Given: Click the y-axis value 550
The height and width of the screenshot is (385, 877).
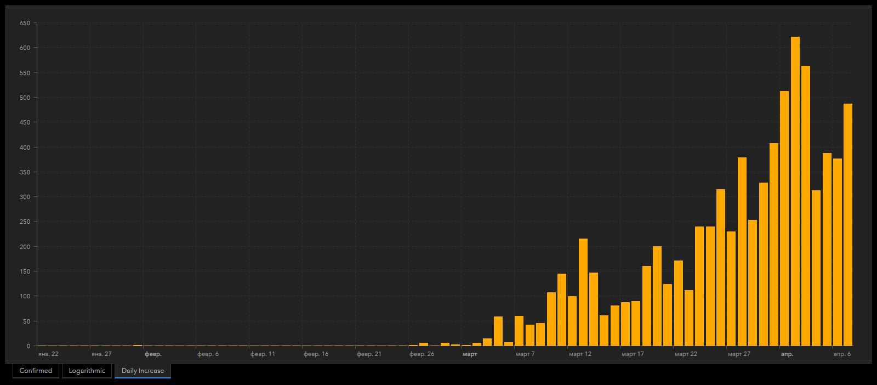Looking at the screenshot, I should (25, 73).
